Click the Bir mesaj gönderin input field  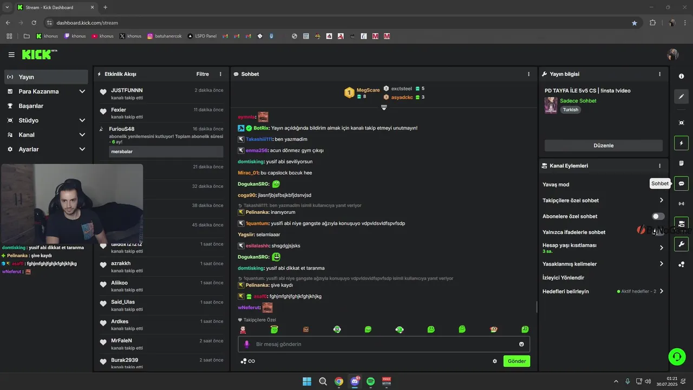384,344
